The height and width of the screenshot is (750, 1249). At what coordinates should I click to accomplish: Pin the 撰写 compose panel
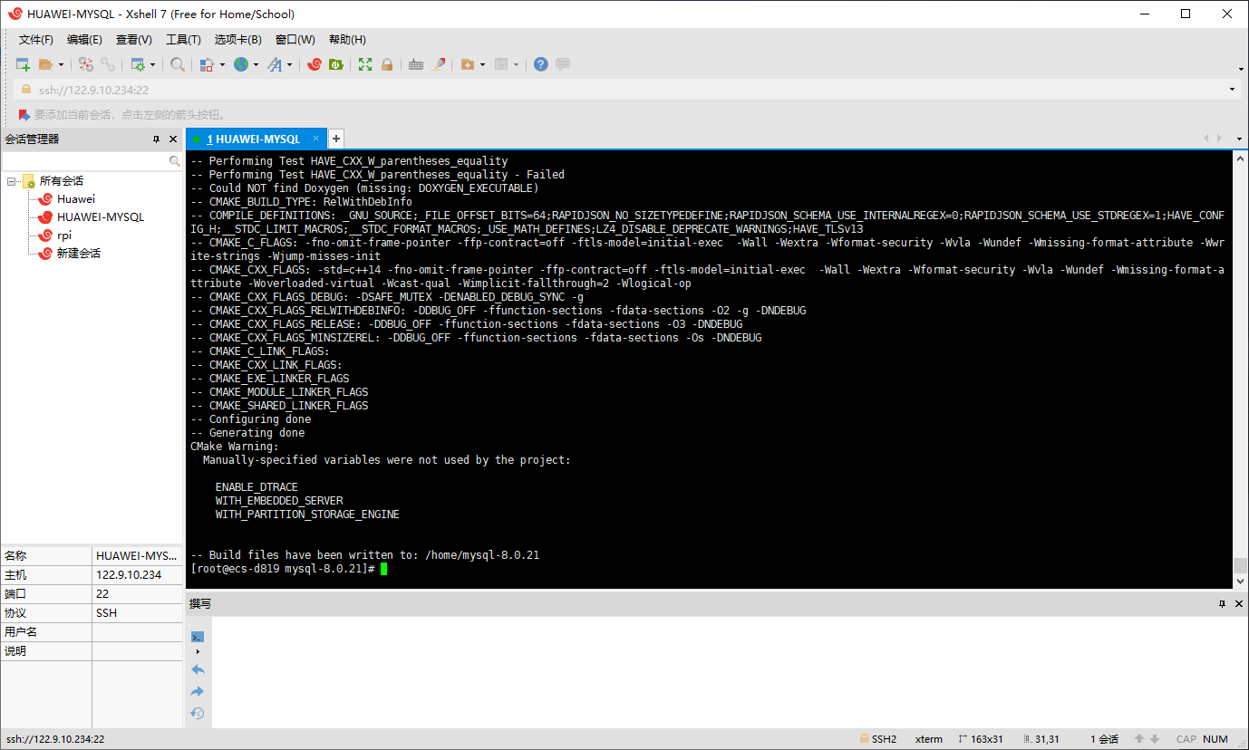coord(1222,603)
